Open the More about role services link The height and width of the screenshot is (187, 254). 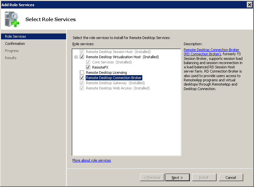tap(92, 160)
